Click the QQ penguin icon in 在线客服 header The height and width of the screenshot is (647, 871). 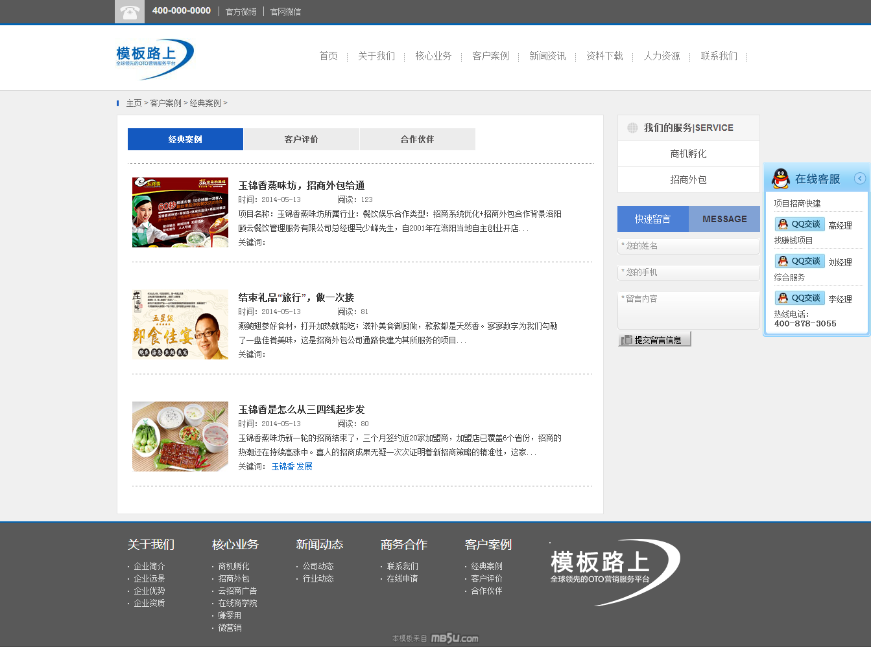click(781, 179)
